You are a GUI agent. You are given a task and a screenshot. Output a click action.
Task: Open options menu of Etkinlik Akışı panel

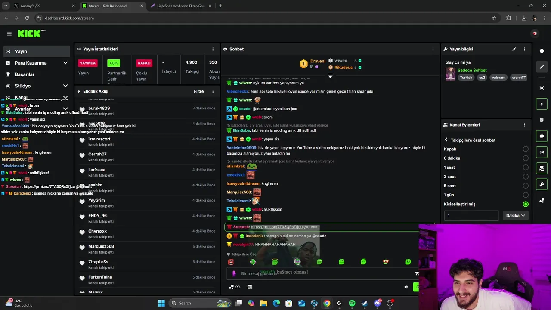point(213,91)
